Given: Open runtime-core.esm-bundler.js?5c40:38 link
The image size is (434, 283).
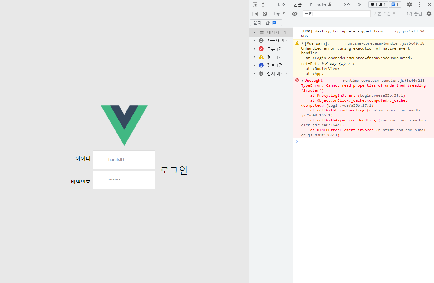Looking at the screenshot, I should pyautogui.click(x=385, y=43).
